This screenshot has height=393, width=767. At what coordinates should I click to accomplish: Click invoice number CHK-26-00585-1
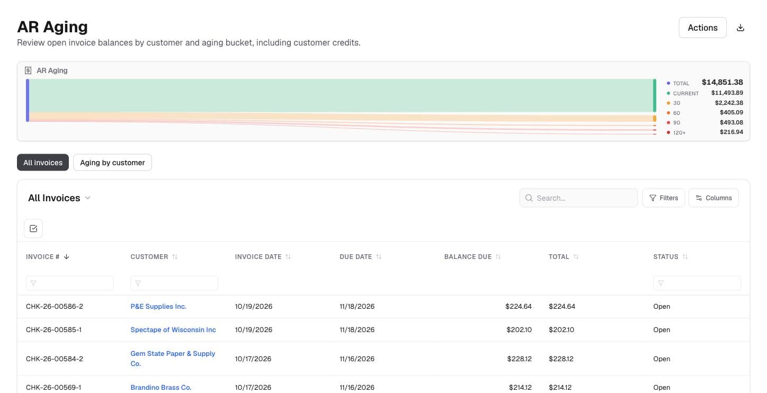[53, 330]
